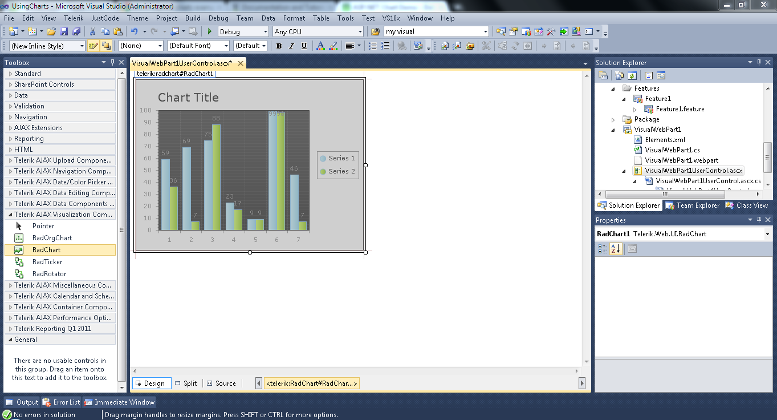Toggle auto-hide pin on the Properties panel
Viewport: 777px width, 420px height.
coord(759,220)
